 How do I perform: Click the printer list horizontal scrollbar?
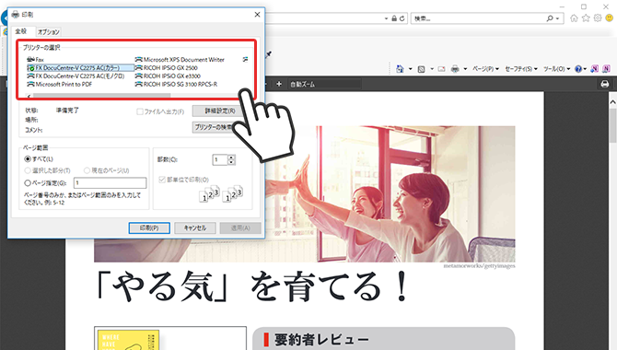click(x=101, y=96)
